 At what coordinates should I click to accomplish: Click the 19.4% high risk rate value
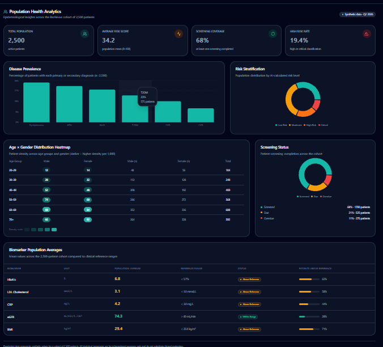click(x=299, y=40)
